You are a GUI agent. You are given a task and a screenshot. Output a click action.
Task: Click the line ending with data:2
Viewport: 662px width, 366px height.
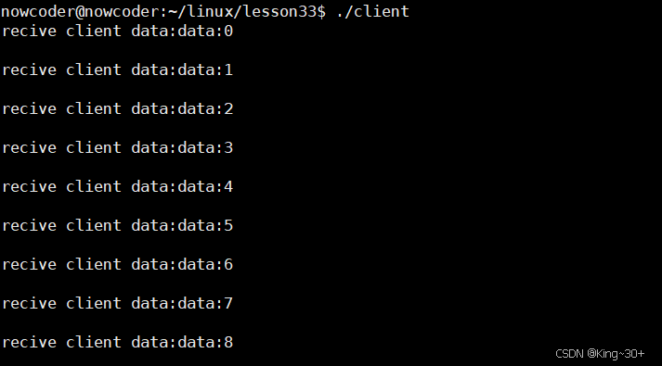pyautogui.click(x=118, y=109)
